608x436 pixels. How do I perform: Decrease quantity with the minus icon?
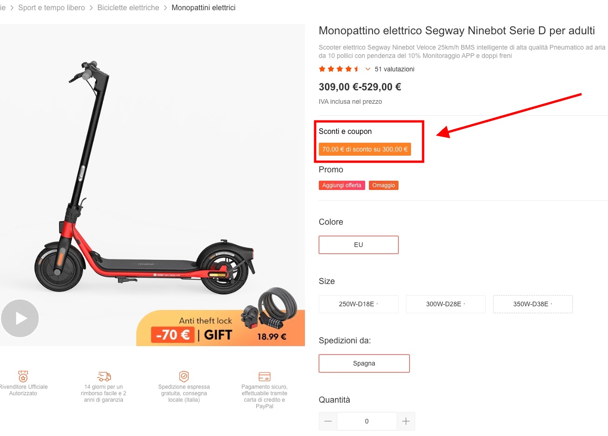[328, 421]
